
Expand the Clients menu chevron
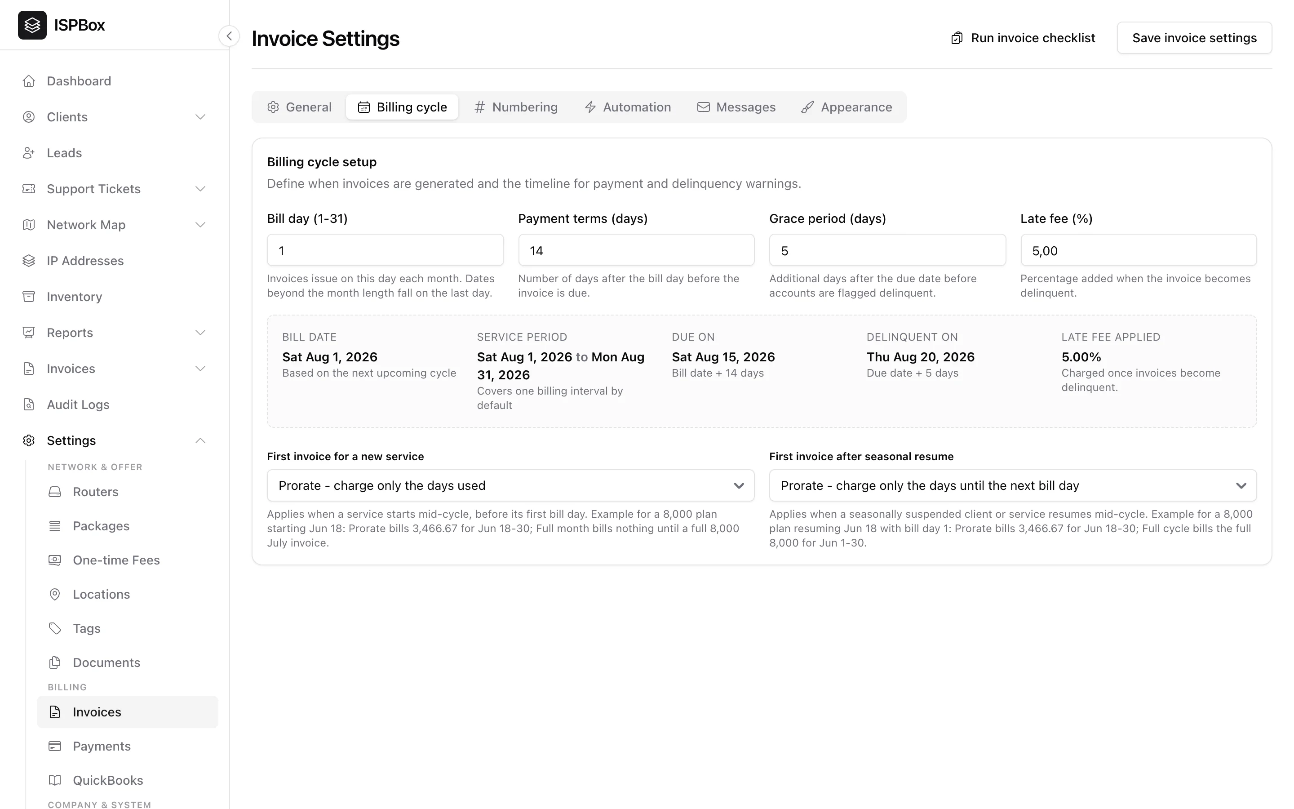point(200,117)
